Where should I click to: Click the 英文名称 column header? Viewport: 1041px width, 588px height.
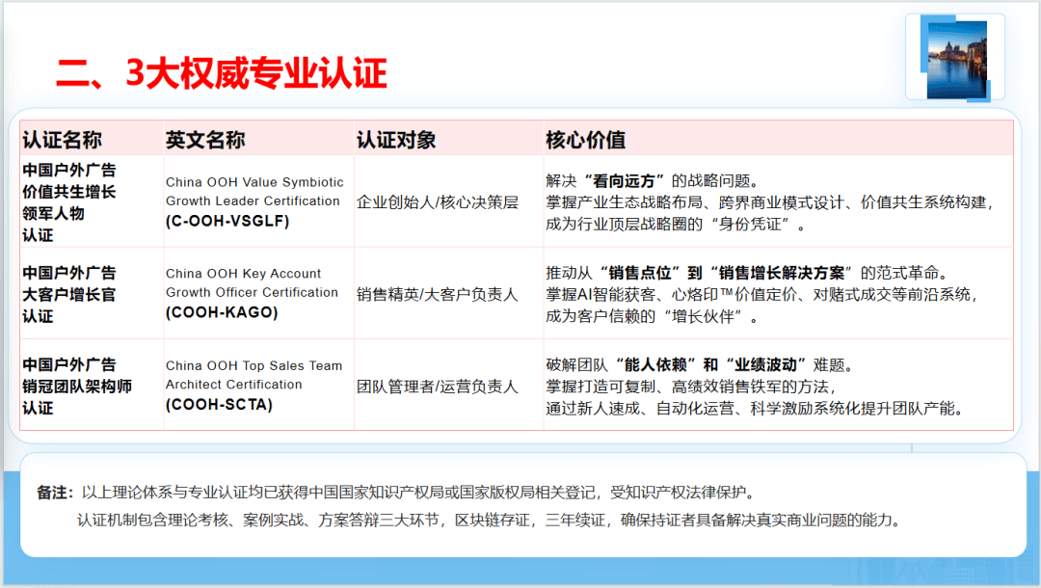pyautogui.click(x=204, y=140)
